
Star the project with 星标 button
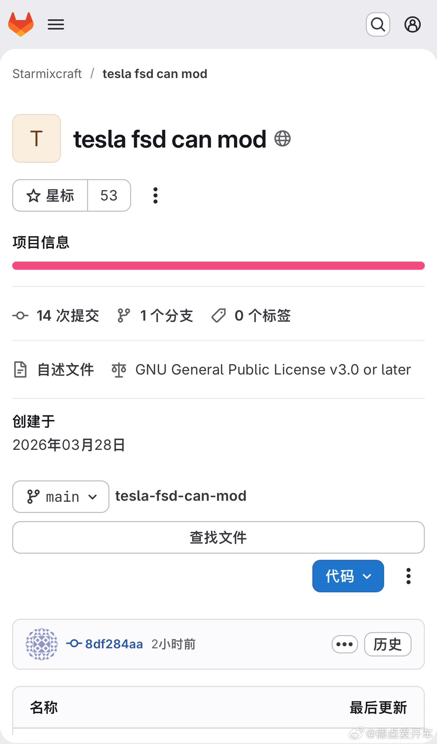[x=50, y=195]
